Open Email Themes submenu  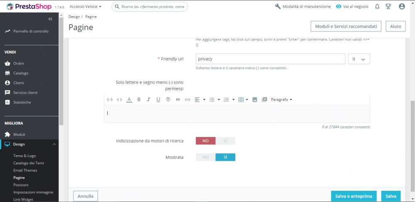click(x=25, y=170)
